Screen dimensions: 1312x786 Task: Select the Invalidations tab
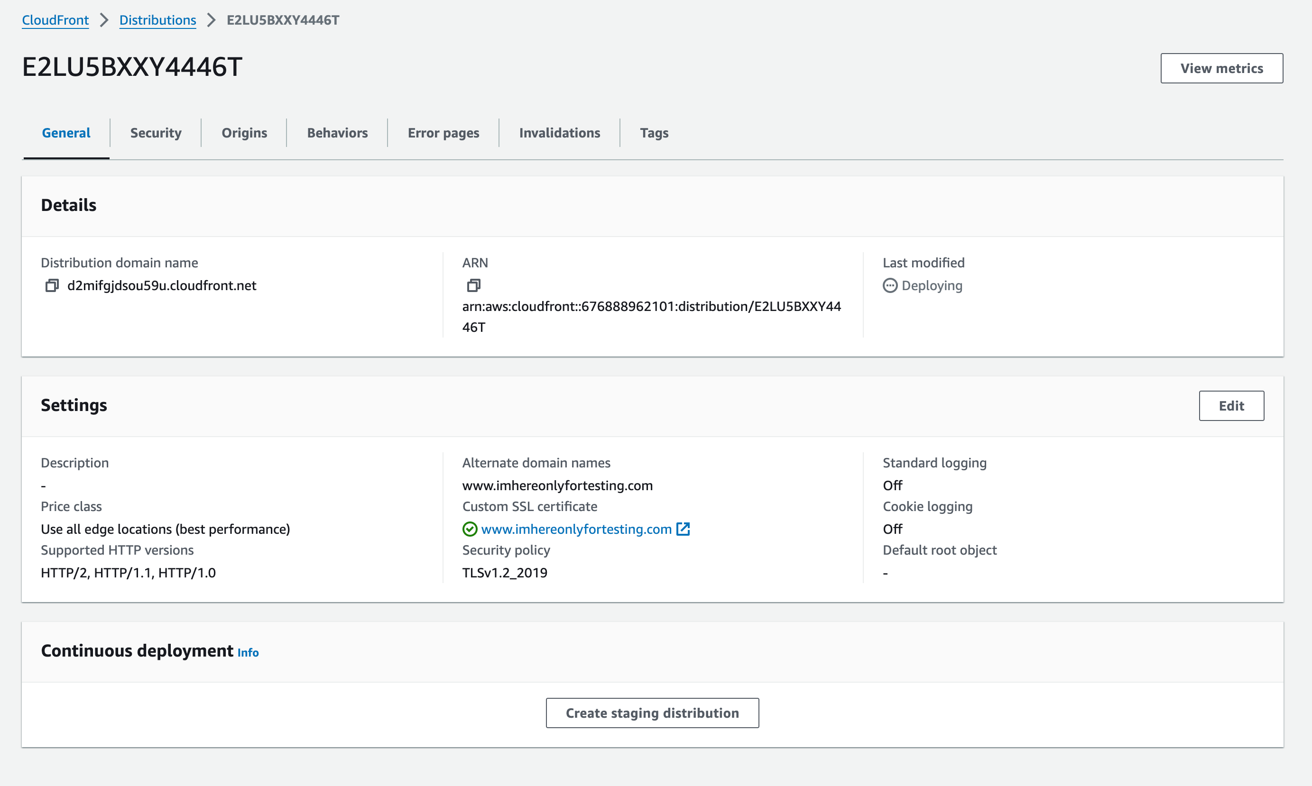(x=560, y=133)
